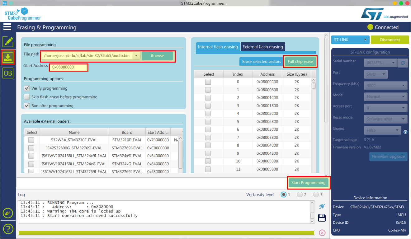The width and height of the screenshot is (411, 239).
Task: Switch to External flash erasing tab
Action: click(263, 47)
